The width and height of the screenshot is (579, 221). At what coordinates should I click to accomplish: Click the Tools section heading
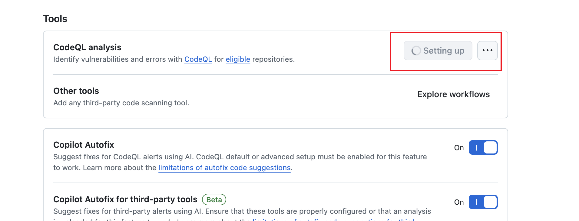pyautogui.click(x=55, y=19)
